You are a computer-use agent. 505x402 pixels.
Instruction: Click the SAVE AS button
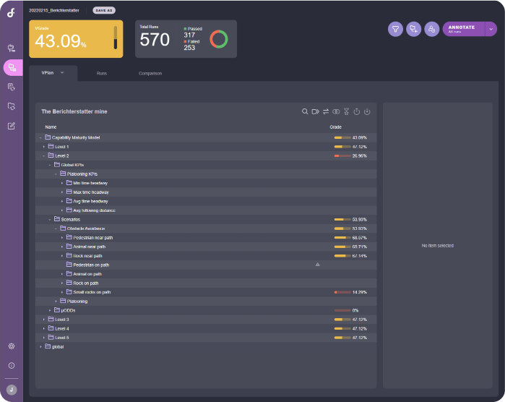pyautogui.click(x=103, y=11)
